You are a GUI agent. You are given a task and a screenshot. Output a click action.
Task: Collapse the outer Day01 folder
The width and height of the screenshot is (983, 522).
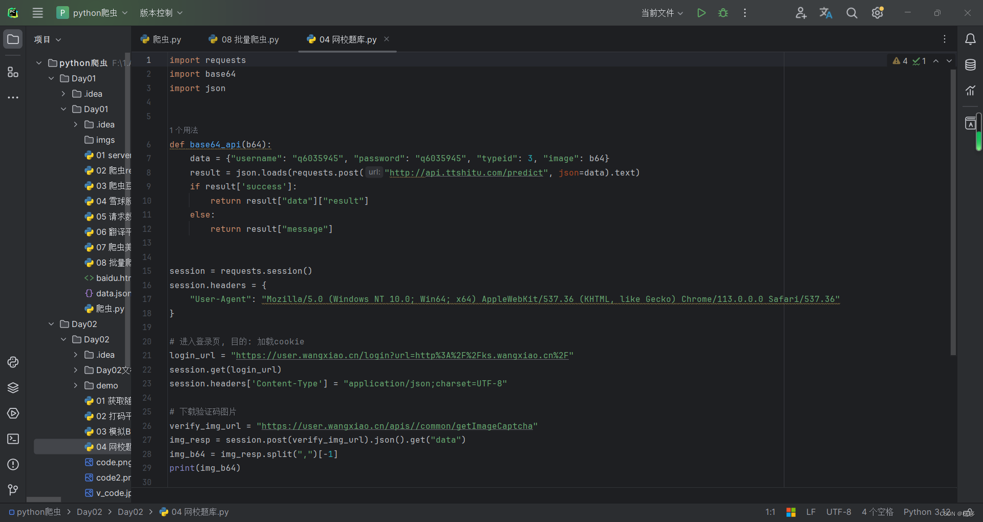[51, 78]
